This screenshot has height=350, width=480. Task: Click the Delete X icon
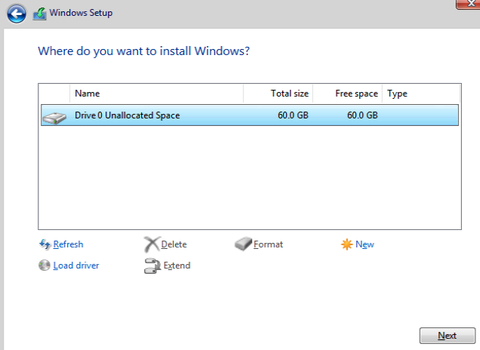coord(152,244)
